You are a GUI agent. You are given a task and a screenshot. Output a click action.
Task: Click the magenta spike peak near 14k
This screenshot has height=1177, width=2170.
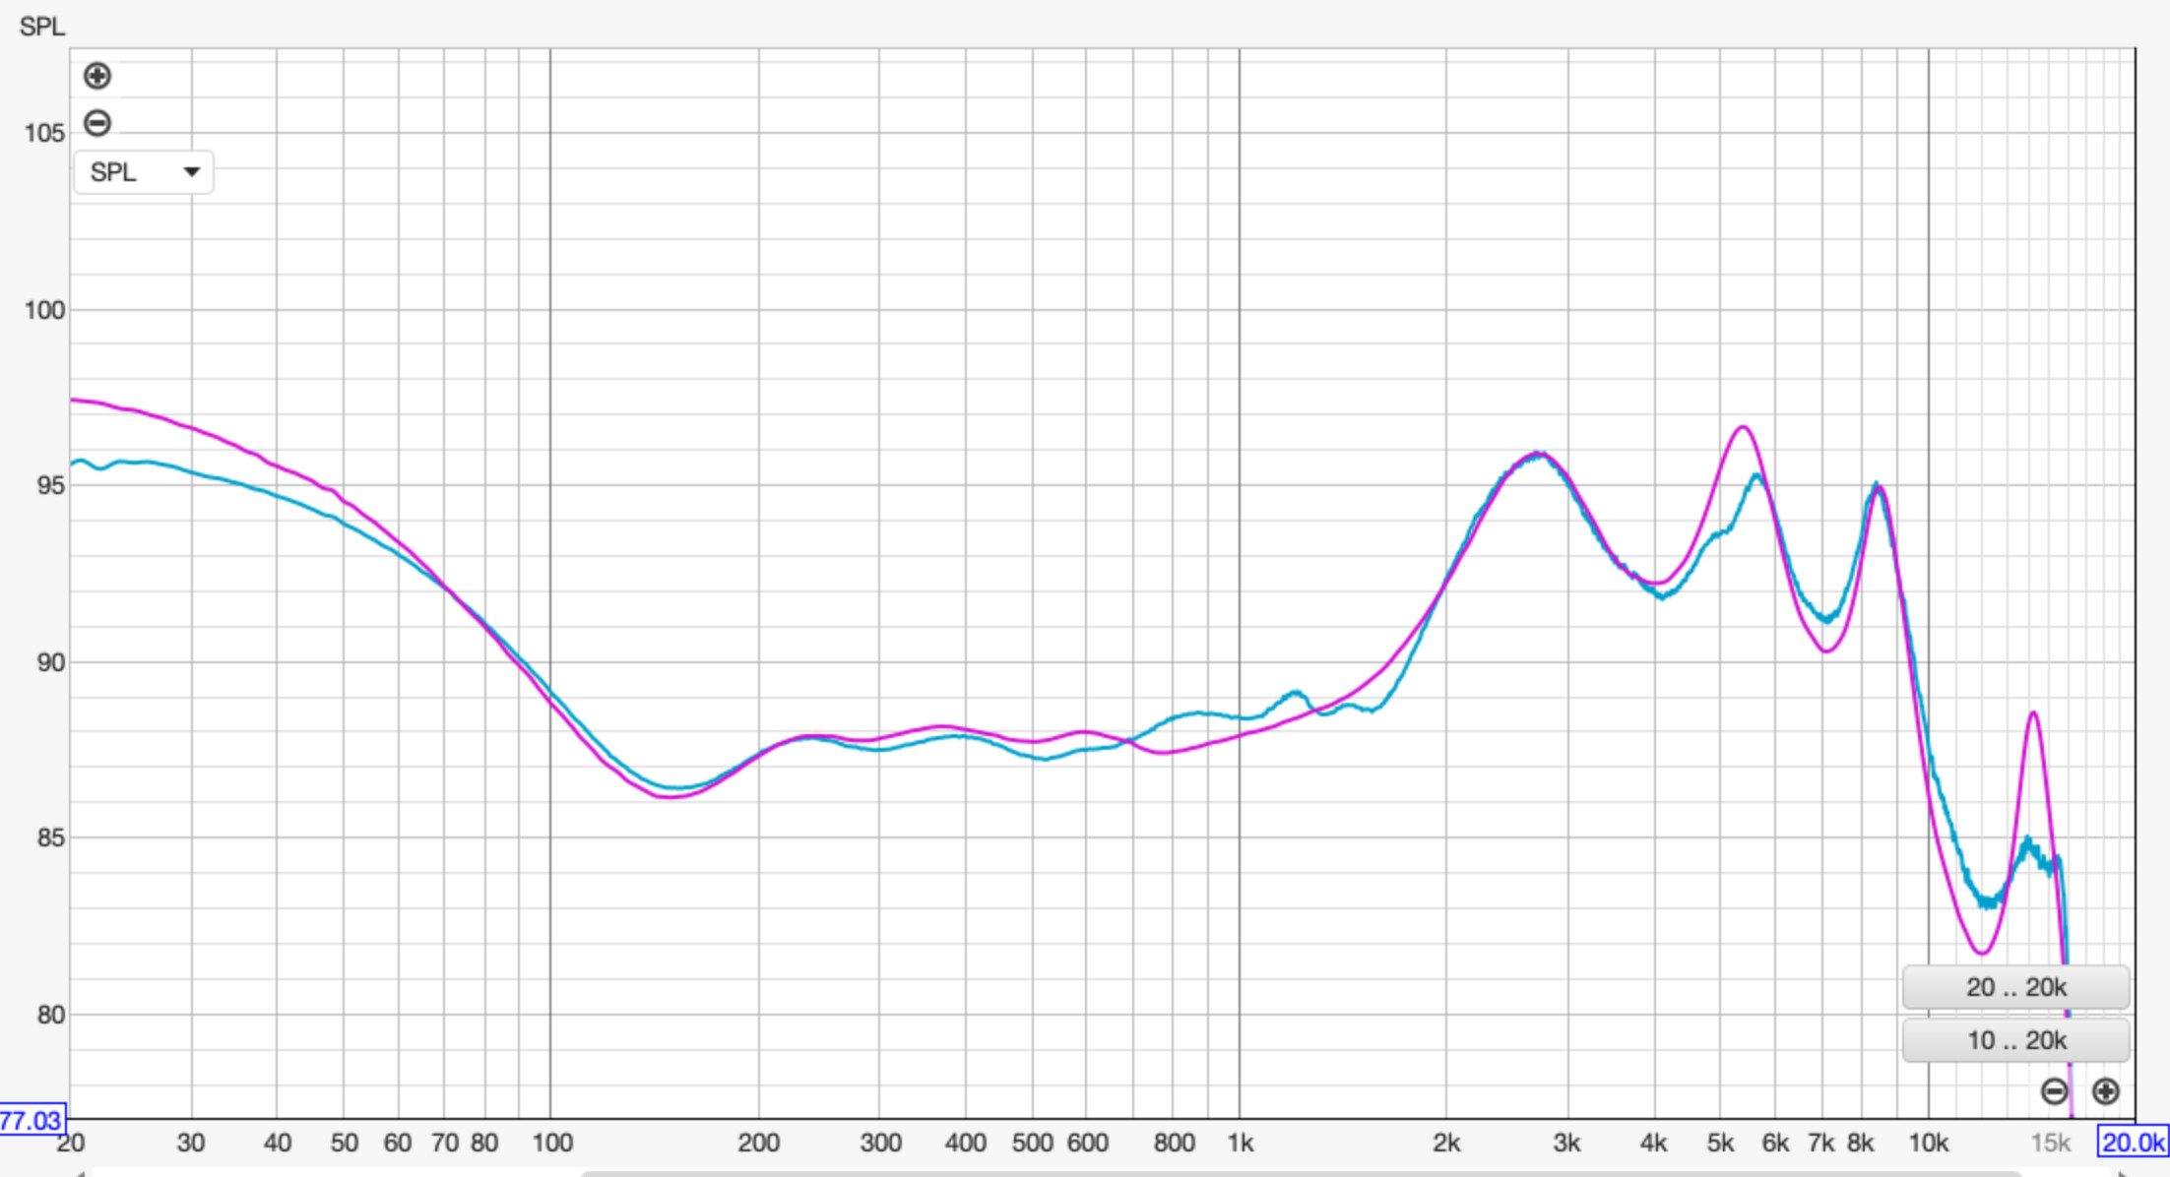(x=2033, y=712)
